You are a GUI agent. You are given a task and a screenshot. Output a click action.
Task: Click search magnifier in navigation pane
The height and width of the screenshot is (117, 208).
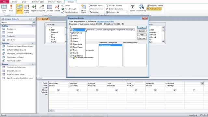pyautogui.click(x=34, y=22)
